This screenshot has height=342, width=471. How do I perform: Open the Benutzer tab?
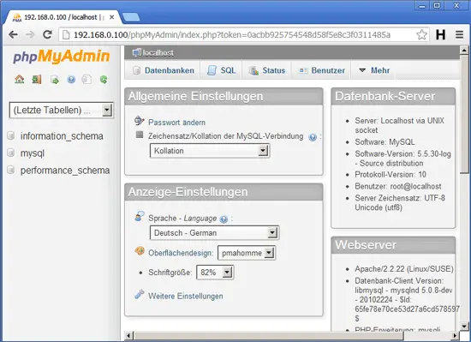coord(321,70)
